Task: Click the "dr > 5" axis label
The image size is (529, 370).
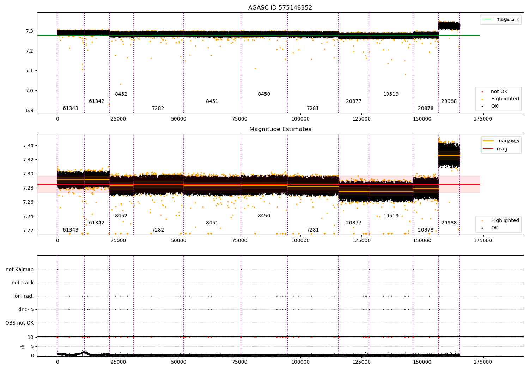Action: (x=26, y=310)
